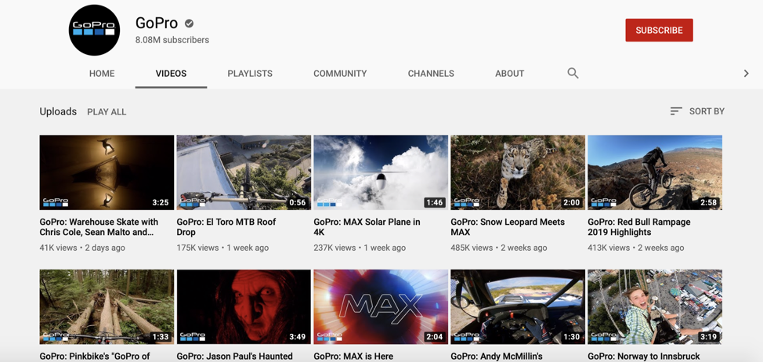Viewport: 763px width, 362px height.
Task: Click the 2:00 duration badge
Action: tap(571, 202)
